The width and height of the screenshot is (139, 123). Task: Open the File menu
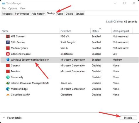[4, 8]
